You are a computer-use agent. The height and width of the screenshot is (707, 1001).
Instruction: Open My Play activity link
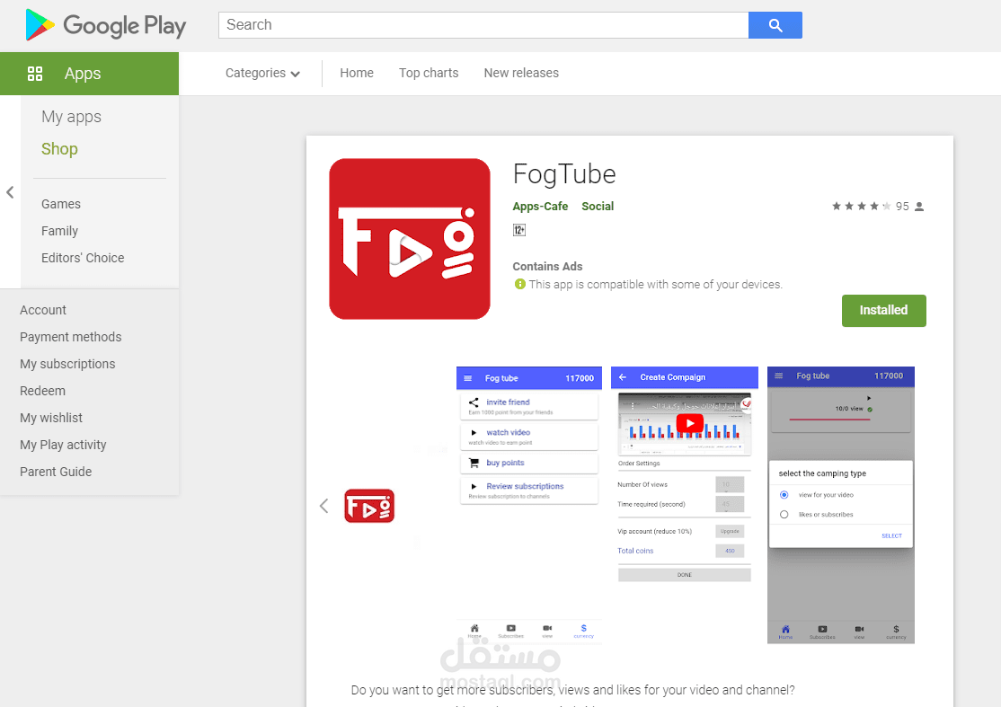[63, 445]
